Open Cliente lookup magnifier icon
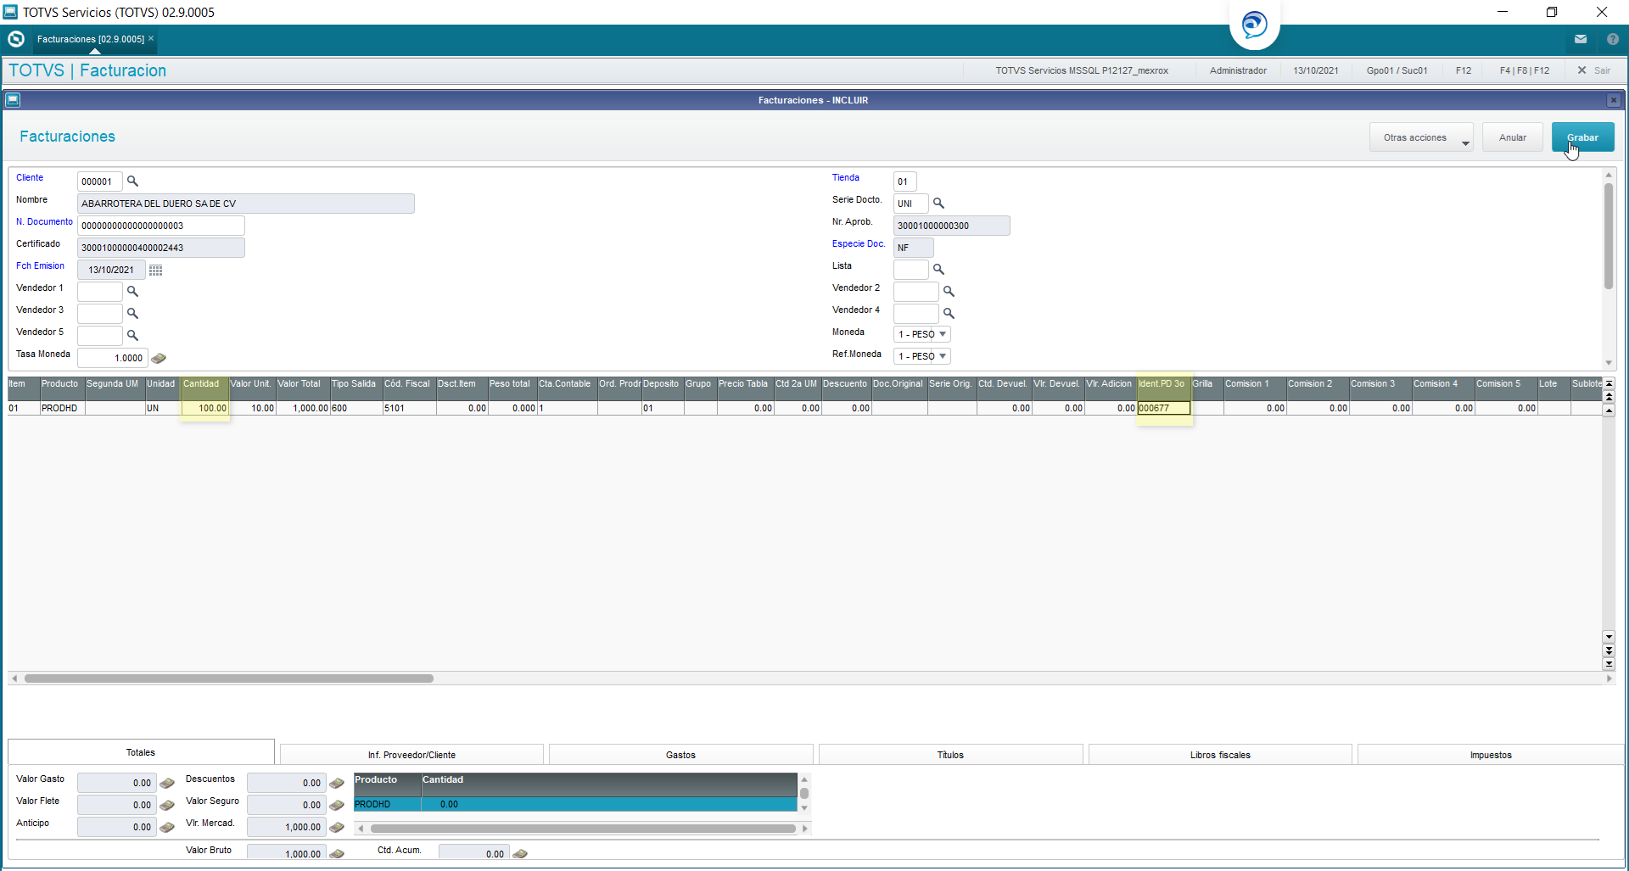1629x871 pixels. click(x=132, y=181)
